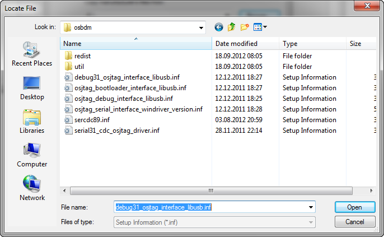384x237 pixels.
Task: Go to Desktop location
Action: click(x=32, y=87)
